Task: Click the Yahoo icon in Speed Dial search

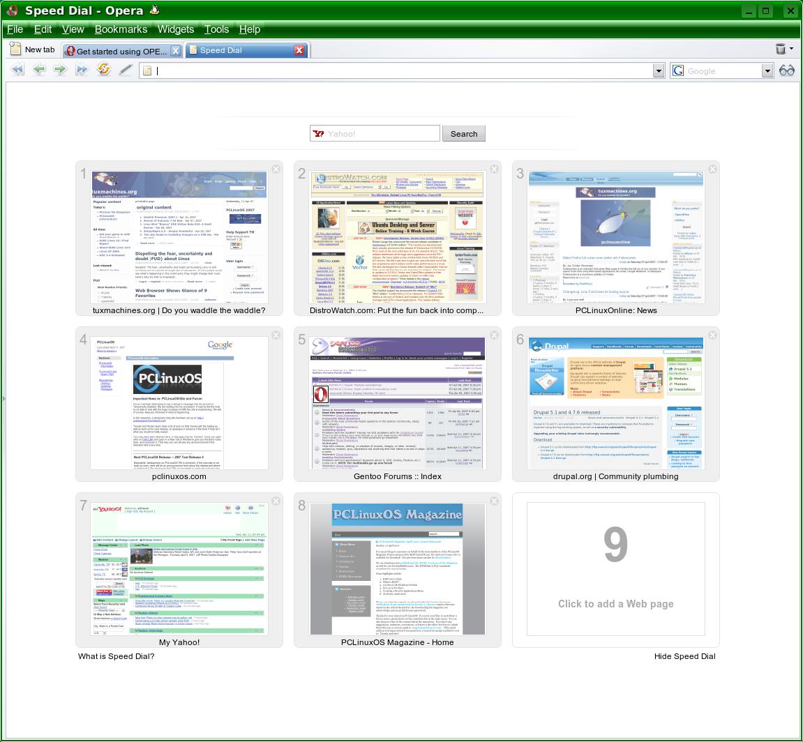Action: coord(319,134)
